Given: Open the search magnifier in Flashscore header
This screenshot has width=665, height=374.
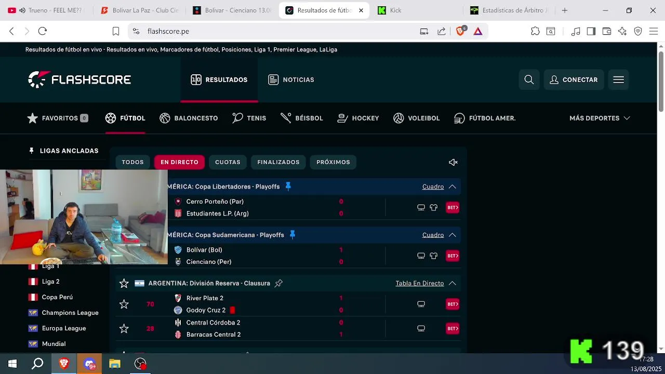Looking at the screenshot, I should [x=529, y=79].
